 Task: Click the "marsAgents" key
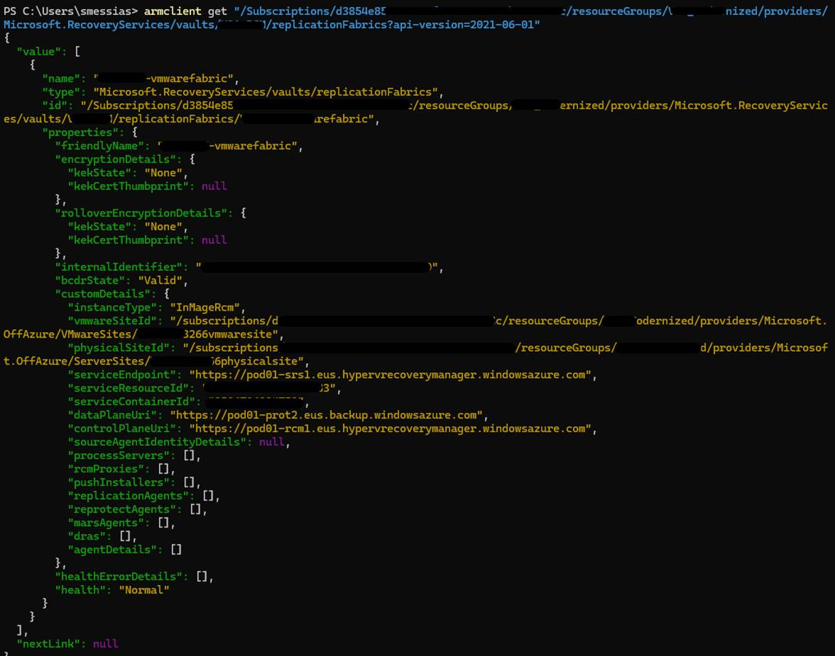[105, 523]
